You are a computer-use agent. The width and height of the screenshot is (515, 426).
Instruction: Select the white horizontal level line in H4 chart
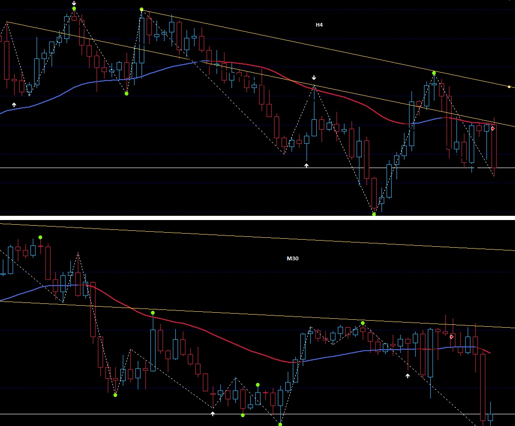pyautogui.click(x=258, y=168)
